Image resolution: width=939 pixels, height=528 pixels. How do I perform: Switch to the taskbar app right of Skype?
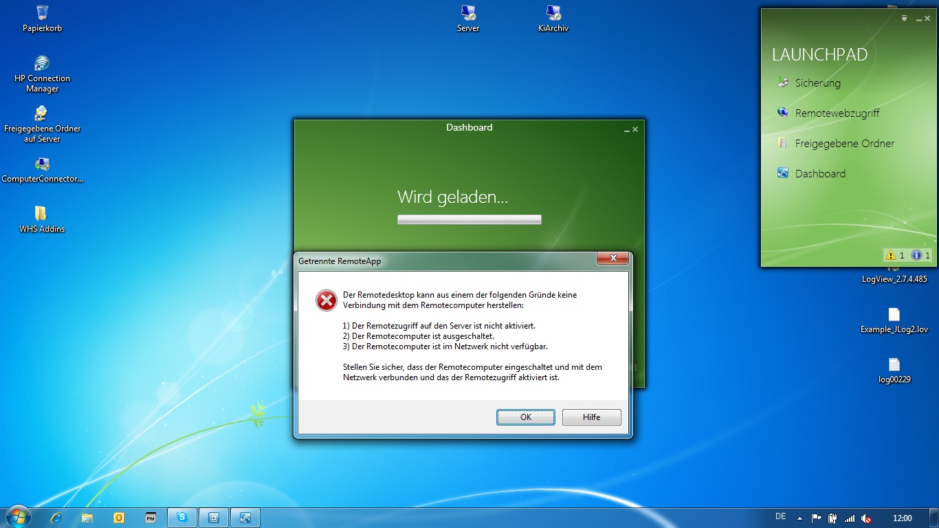pyautogui.click(x=214, y=518)
